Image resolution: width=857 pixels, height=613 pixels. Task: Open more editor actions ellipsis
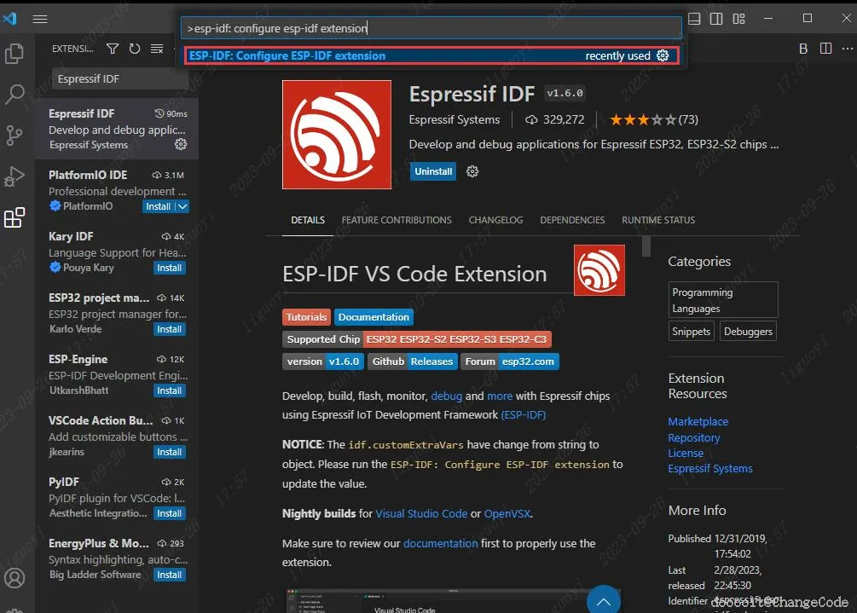click(847, 49)
